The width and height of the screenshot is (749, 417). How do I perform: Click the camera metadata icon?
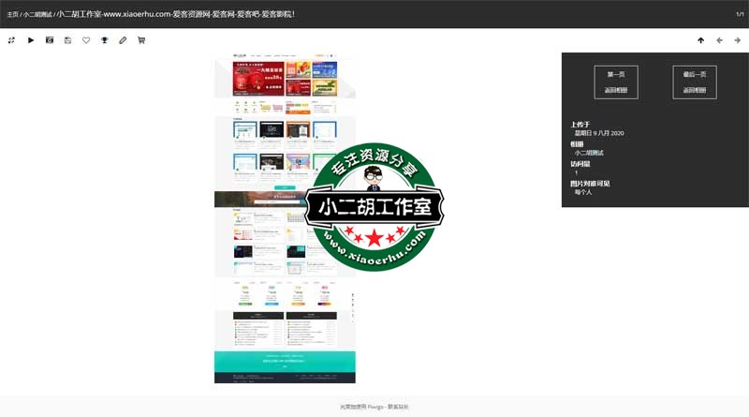point(50,40)
